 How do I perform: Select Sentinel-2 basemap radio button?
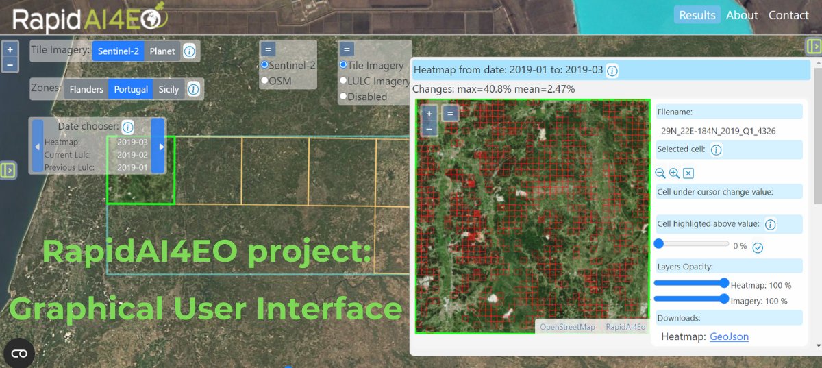coord(264,65)
